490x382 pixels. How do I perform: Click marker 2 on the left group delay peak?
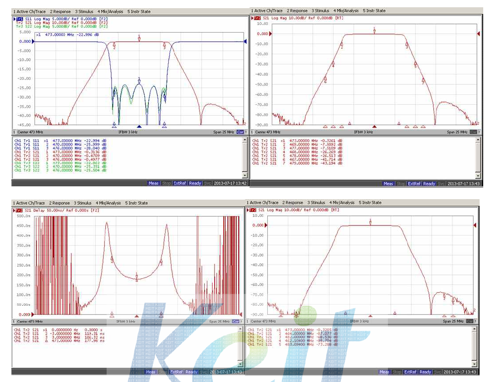[112, 259]
